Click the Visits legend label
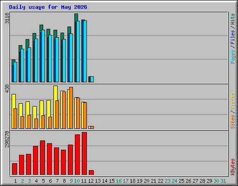Image resolution: width=238 pixels, height=186 pixels. pyautogui.click(x=233, y=101)
